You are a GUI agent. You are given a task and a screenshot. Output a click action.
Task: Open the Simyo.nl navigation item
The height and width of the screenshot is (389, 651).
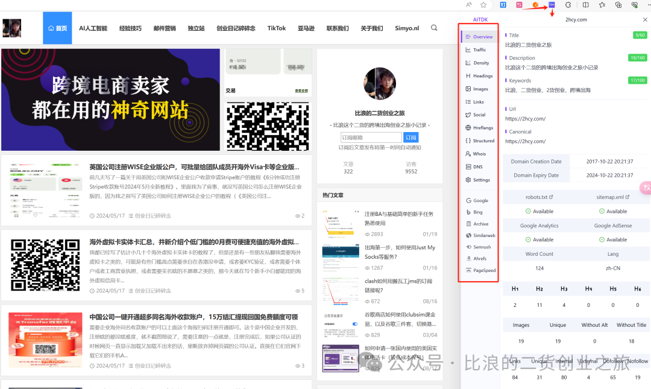pos(407,28)
